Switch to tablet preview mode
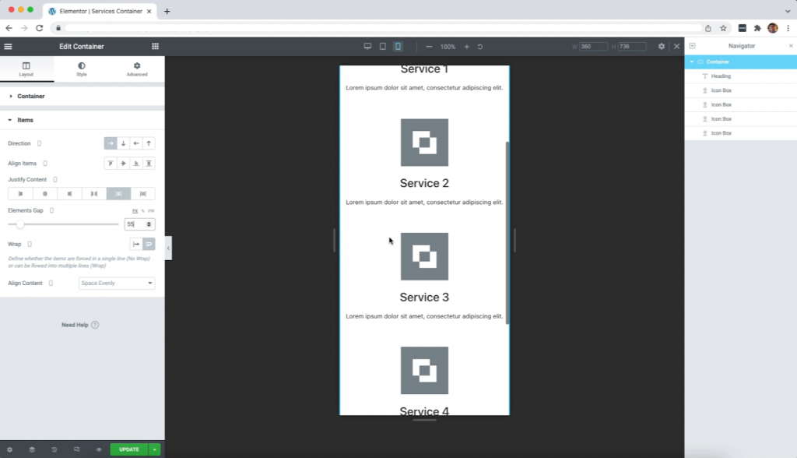797x458 pixels. pyautogui.click(x=382, y=47)
